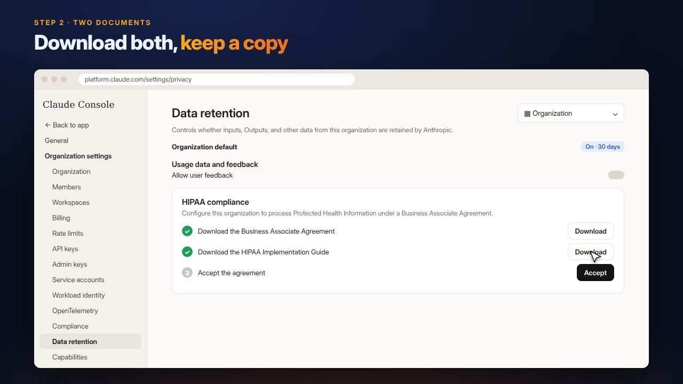Screen dimensions: 683x384
Task: Download the HIPAA Implementation Guide
Action: pos(591,252)
